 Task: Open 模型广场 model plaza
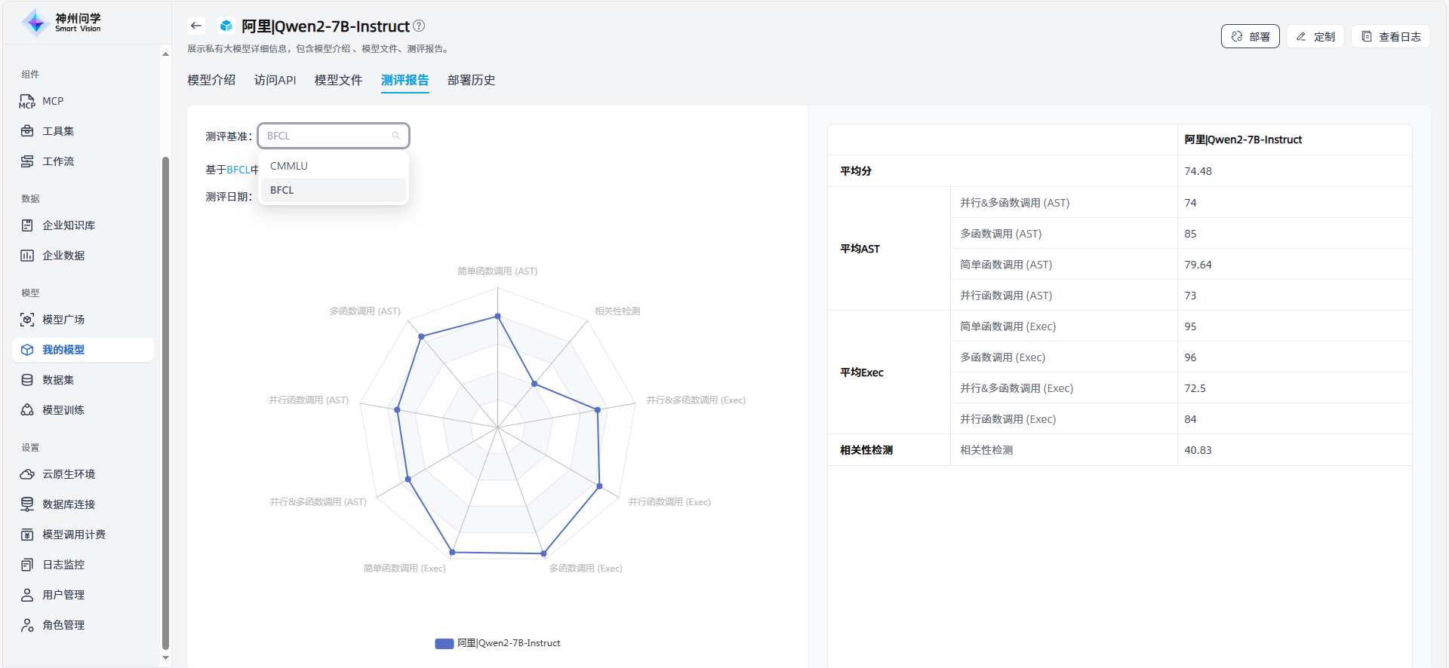pyautogui.click(x=63, y=320)
